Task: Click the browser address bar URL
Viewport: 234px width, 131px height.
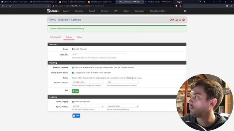Action: click(85, 6)
